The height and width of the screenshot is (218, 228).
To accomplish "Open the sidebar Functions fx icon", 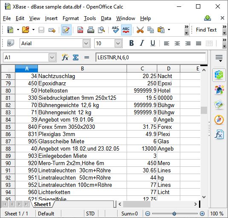I will point(219,135).
